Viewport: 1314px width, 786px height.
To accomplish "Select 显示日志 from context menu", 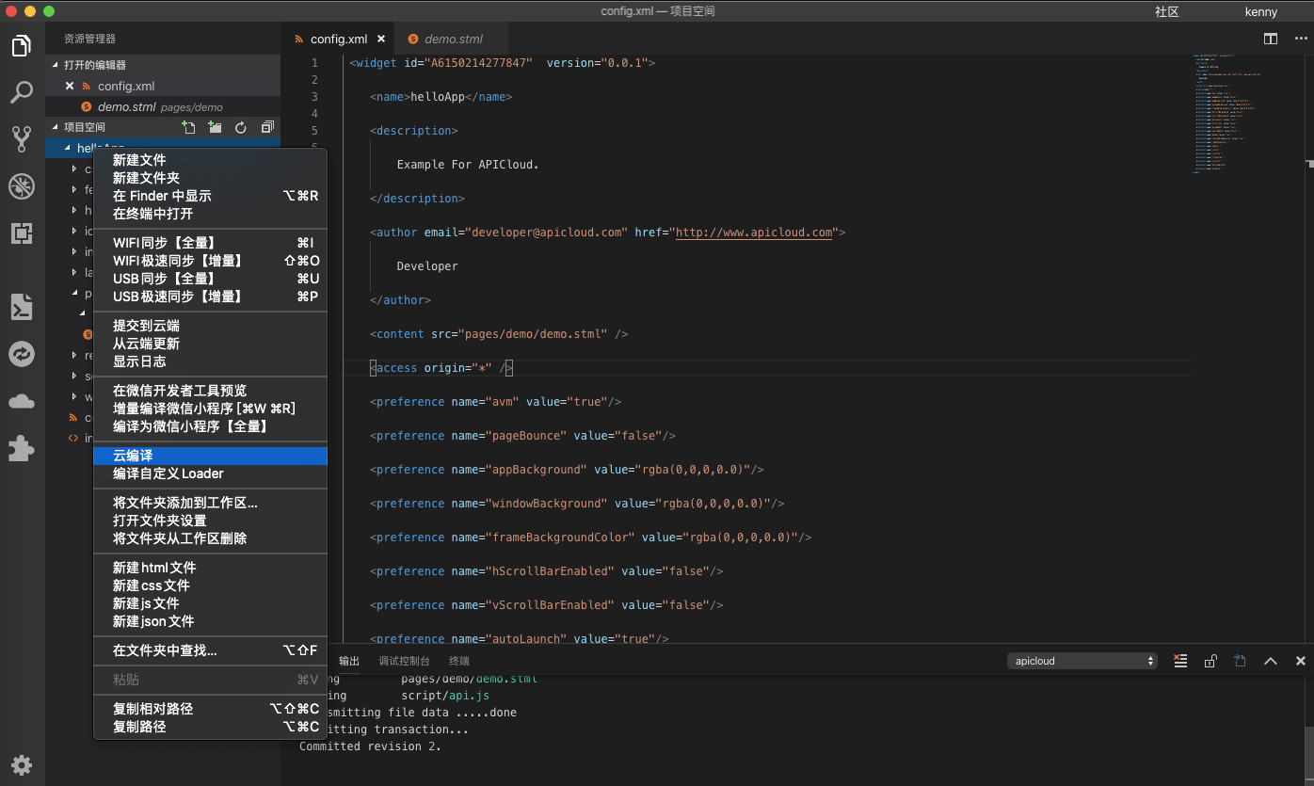I will (x=211, y=361).
